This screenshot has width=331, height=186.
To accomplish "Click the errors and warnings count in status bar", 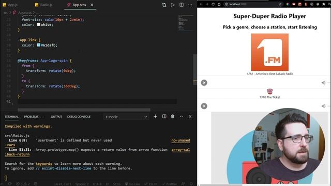I will [23, 184].
